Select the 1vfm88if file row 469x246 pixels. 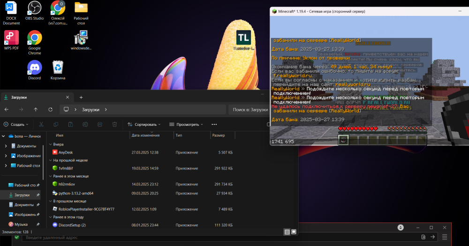(x=141, y=168)
